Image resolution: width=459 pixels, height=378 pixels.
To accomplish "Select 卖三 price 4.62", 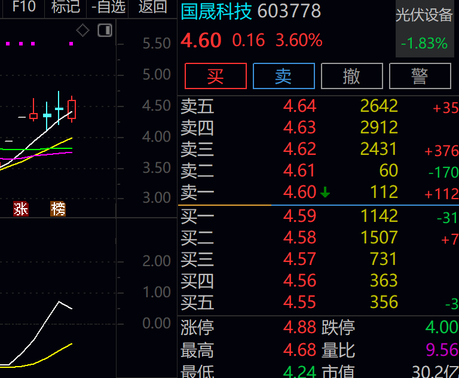I will (300, 149).
